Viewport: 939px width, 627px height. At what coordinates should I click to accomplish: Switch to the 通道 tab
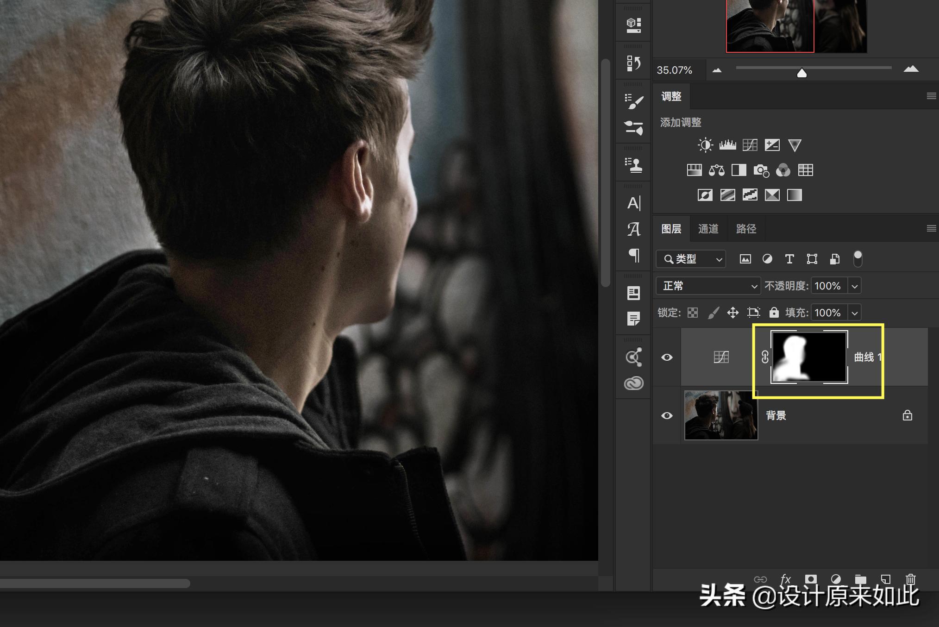[x=708, y=229]
